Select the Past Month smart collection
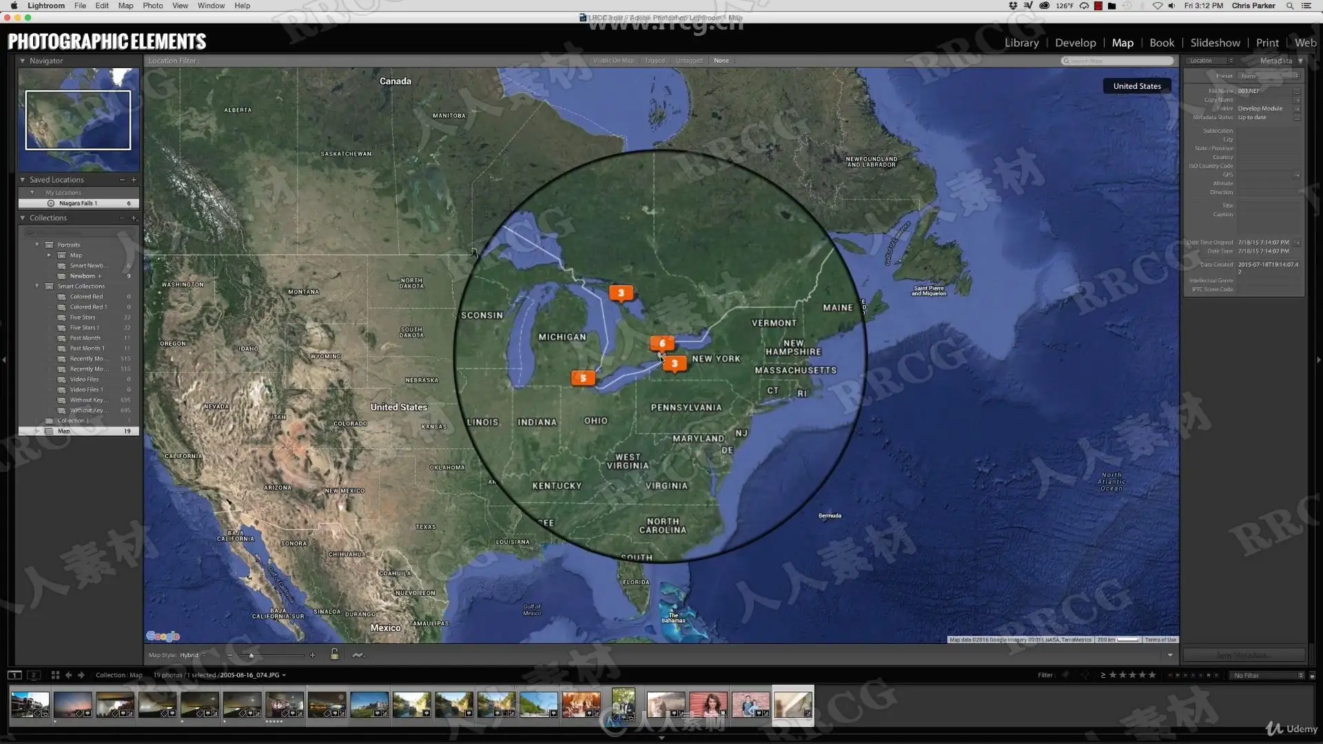 coord(85,338)
